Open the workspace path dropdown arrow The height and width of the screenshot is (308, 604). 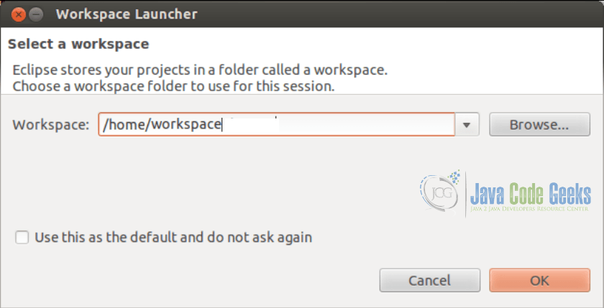pos(467,125)
